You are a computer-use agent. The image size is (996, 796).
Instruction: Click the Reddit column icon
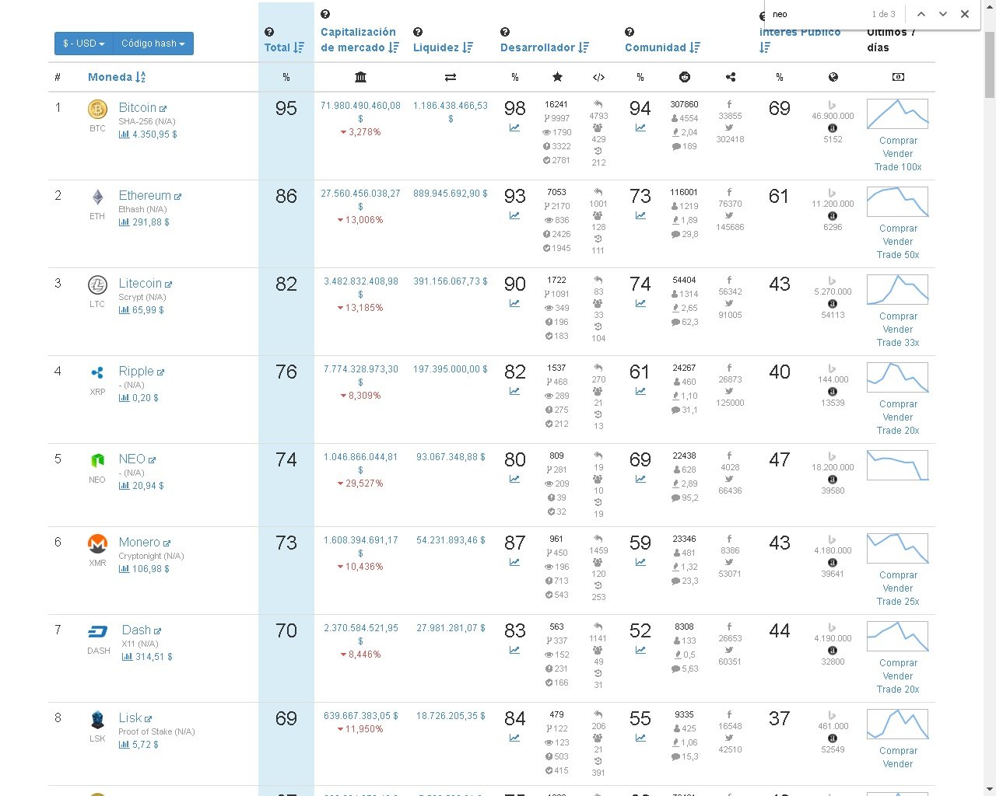pyautogui.click(x=685, y=77)
